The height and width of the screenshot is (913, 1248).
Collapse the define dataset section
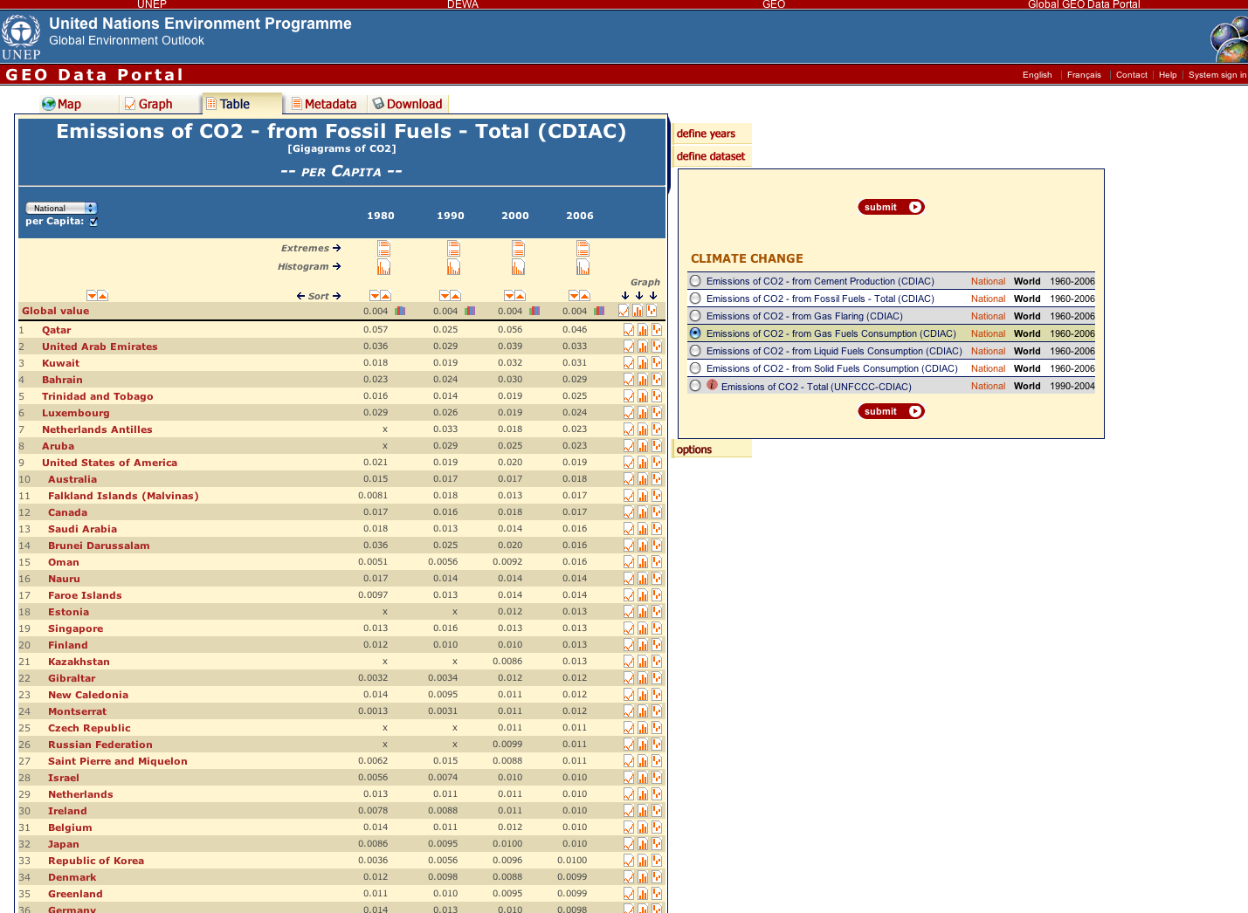tap(711, 156)
